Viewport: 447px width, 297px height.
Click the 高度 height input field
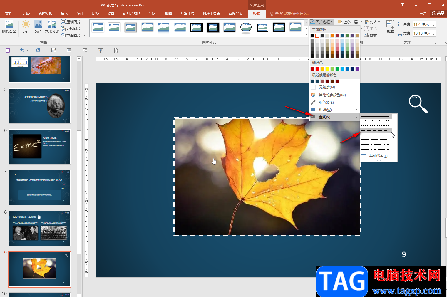pyautogui.click(x=422, y=24)
